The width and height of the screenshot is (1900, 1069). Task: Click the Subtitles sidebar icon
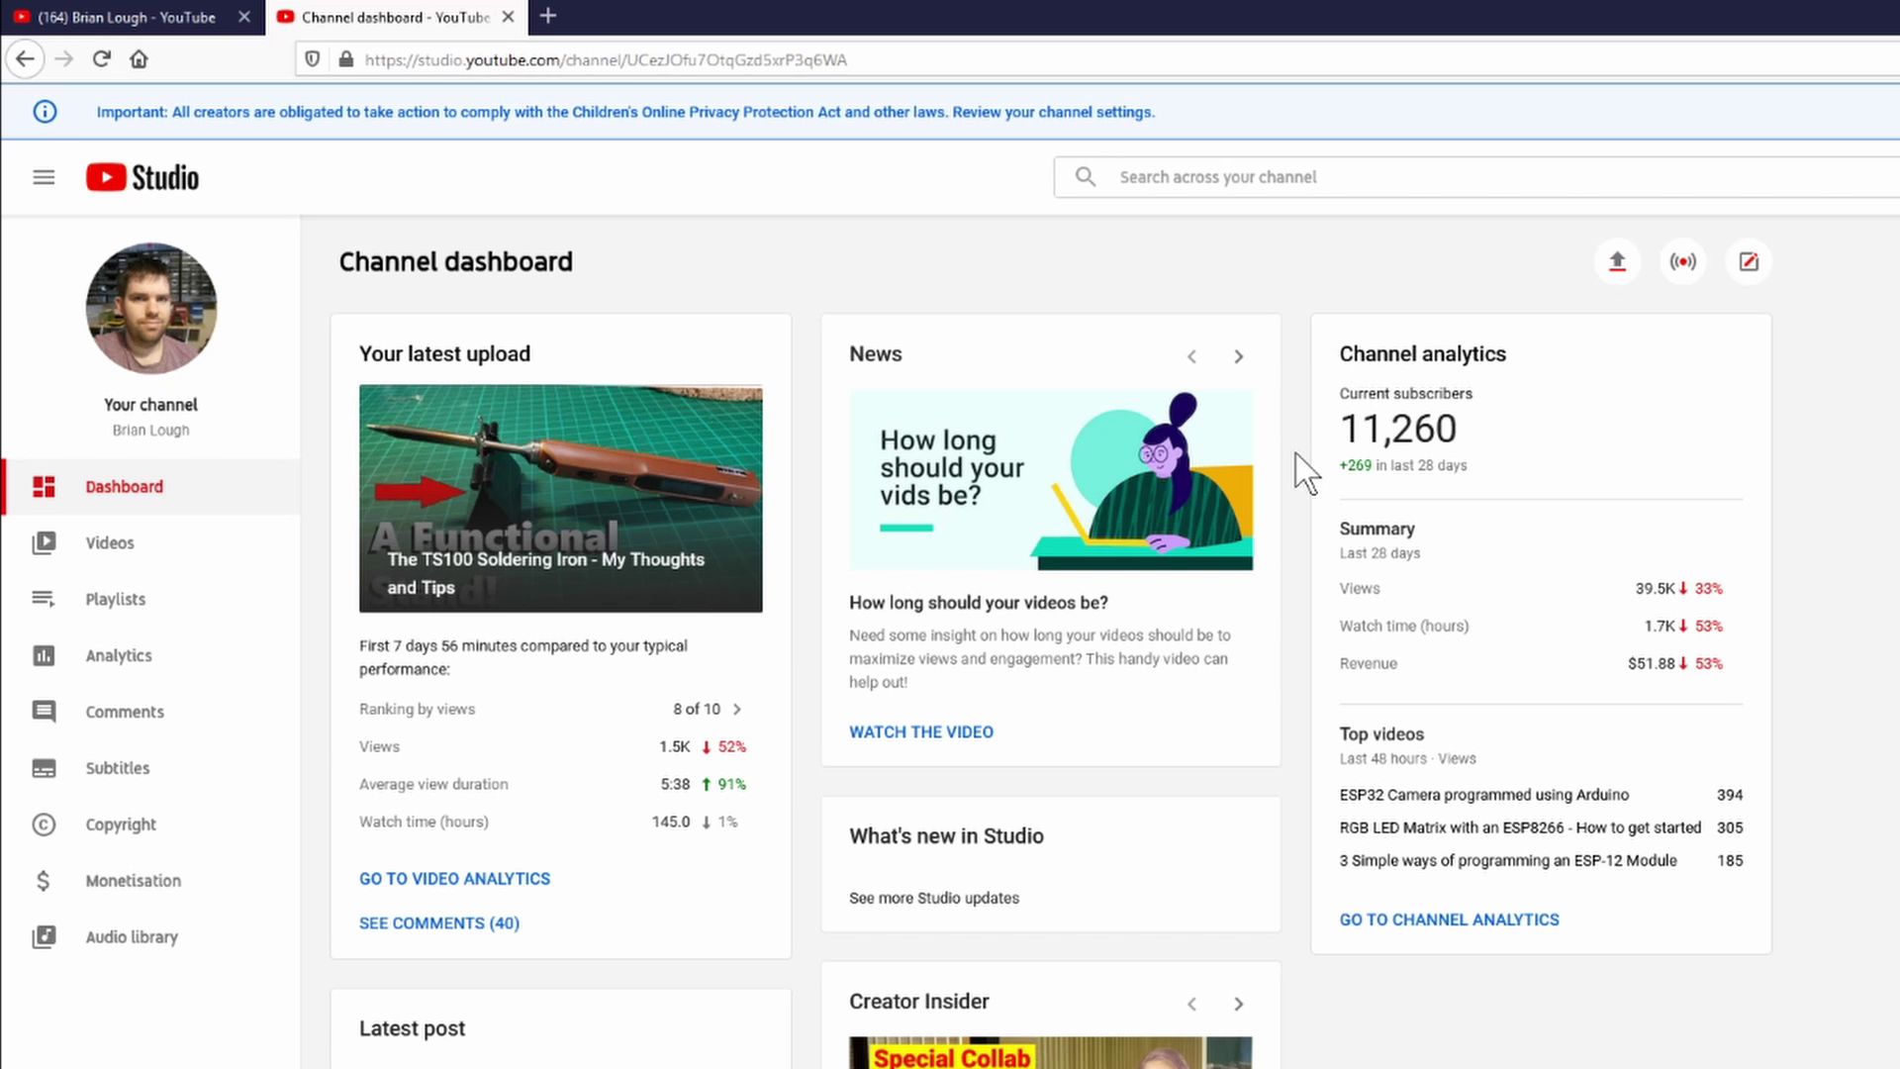(x=44, y=768)
